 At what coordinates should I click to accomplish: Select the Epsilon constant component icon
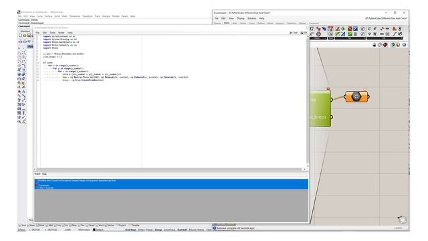[369, 29]
